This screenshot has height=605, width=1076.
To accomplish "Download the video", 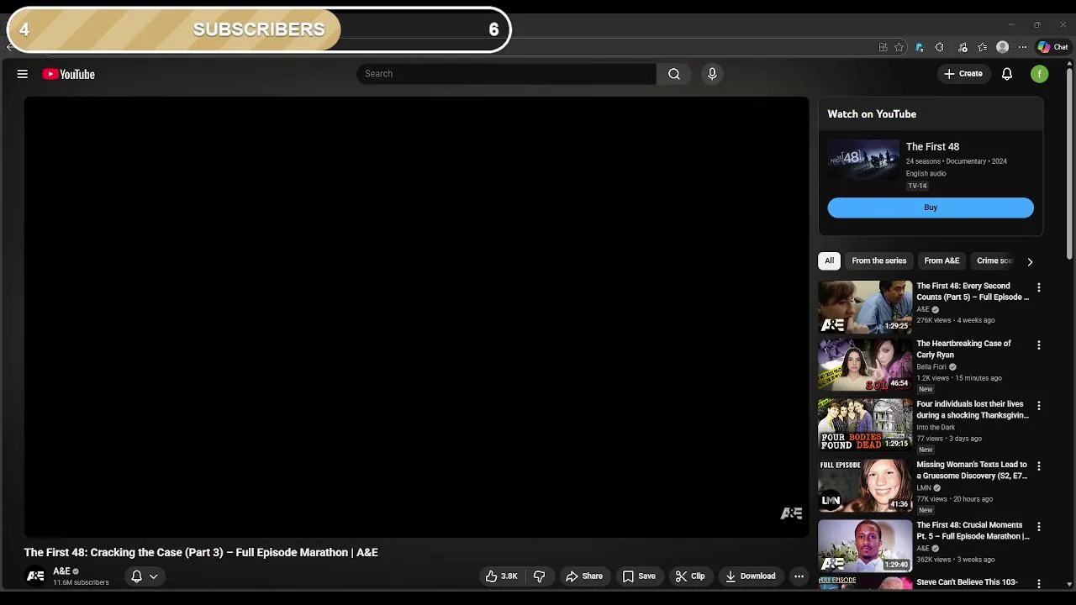I will coord(751,576).
